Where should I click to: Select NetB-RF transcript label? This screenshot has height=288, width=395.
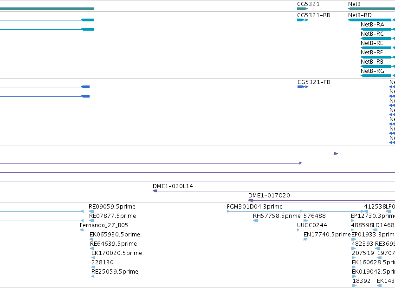pyautogui.click(x=372, y=52)
